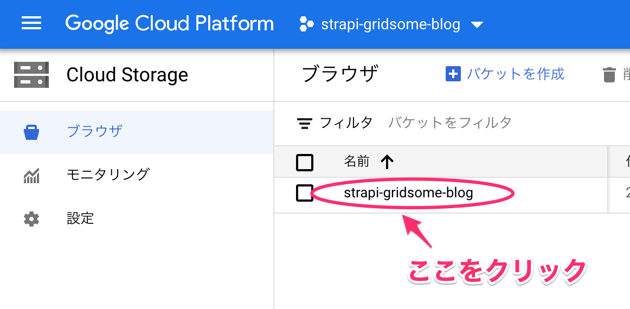
Task: Select ブラウザ in the sidebar
Action: point(137,132)
